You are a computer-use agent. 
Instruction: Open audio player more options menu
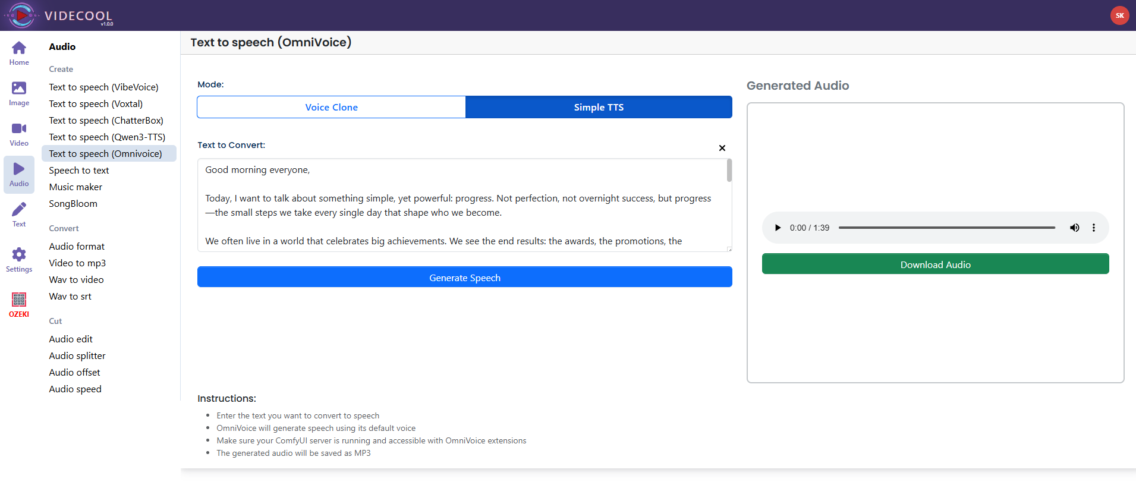1094,228
